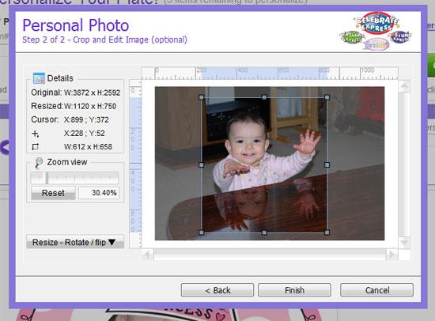Click the Zoom view magnifier icon
Screen dimensions: 435x321
pos(39,163)
